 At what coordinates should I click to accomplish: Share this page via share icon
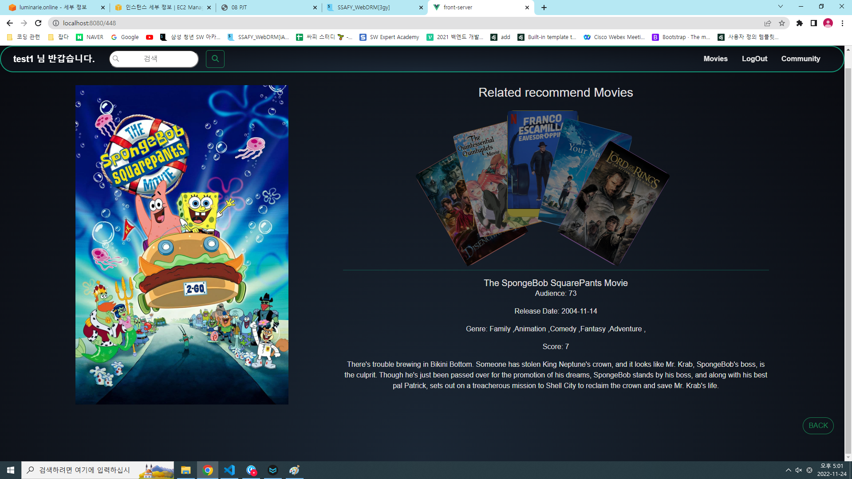[x=768, y=23]
